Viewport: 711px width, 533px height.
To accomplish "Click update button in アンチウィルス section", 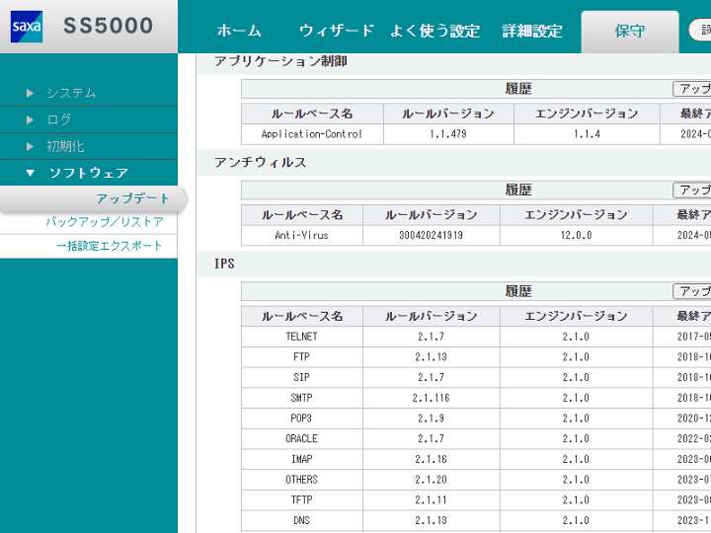I will click(693, 190).
